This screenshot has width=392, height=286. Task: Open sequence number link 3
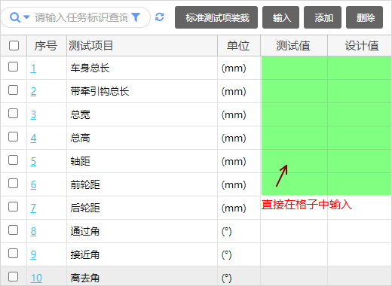coord(33,114)
